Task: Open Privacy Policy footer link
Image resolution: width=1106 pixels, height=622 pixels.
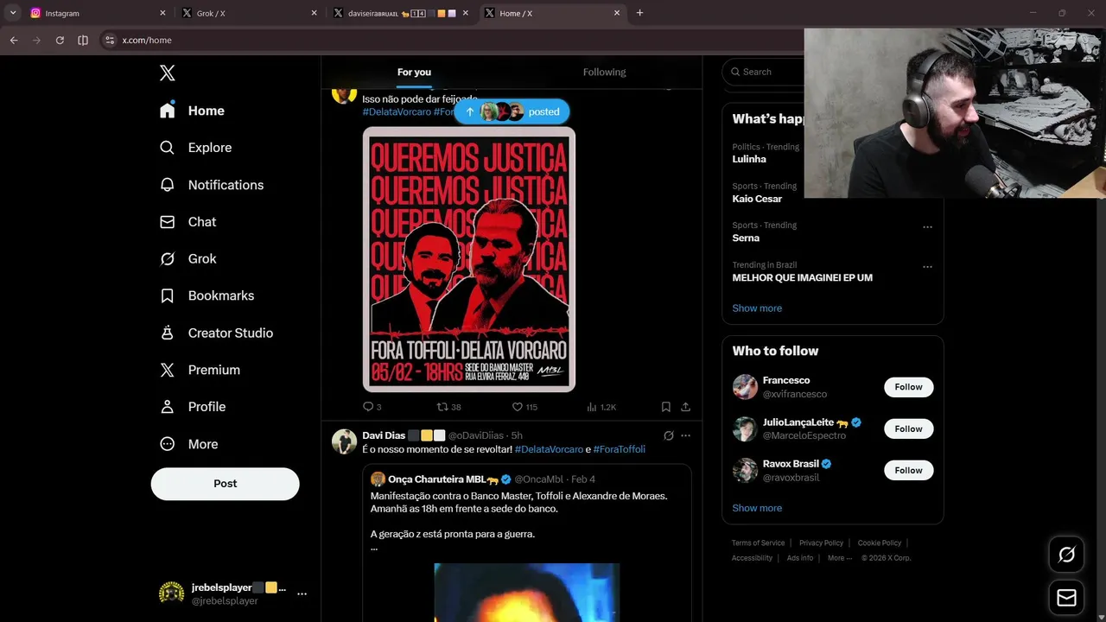Action: pyautogui.click(x=821, y=543)
